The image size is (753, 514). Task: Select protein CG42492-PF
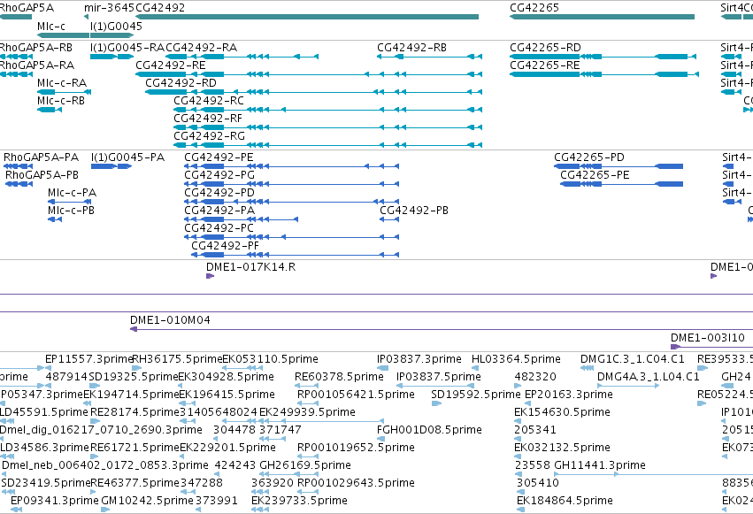tap(295, 256)
